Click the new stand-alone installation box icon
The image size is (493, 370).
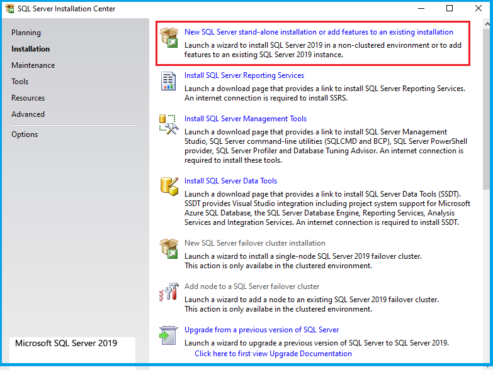pyautogui.click(x=169, y=37)
